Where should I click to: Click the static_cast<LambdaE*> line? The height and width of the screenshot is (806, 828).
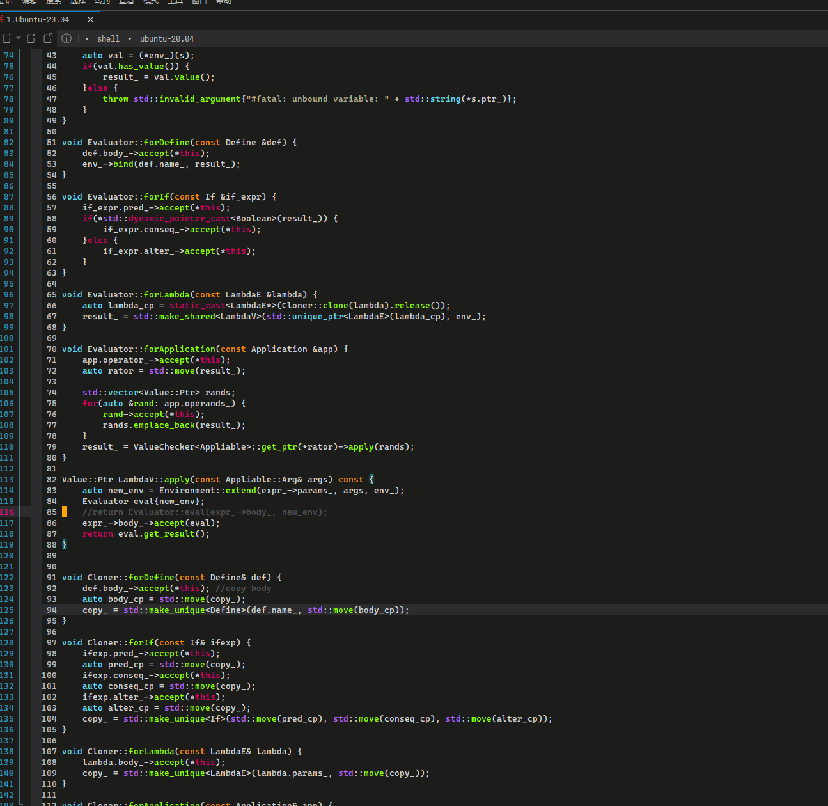[x=266, y=306]
